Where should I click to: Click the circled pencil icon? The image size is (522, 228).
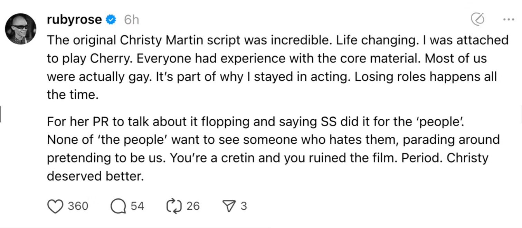478,20
